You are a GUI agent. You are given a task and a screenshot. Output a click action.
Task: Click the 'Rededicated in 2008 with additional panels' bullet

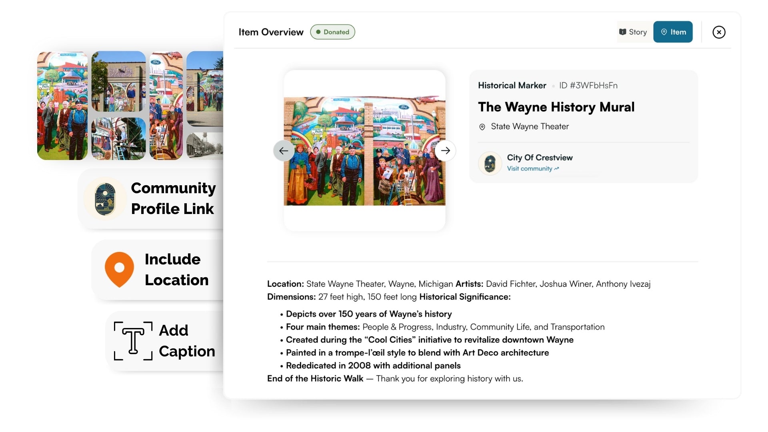point(373,366)
